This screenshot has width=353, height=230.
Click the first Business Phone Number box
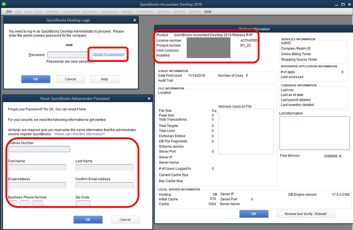coord(13,203)
